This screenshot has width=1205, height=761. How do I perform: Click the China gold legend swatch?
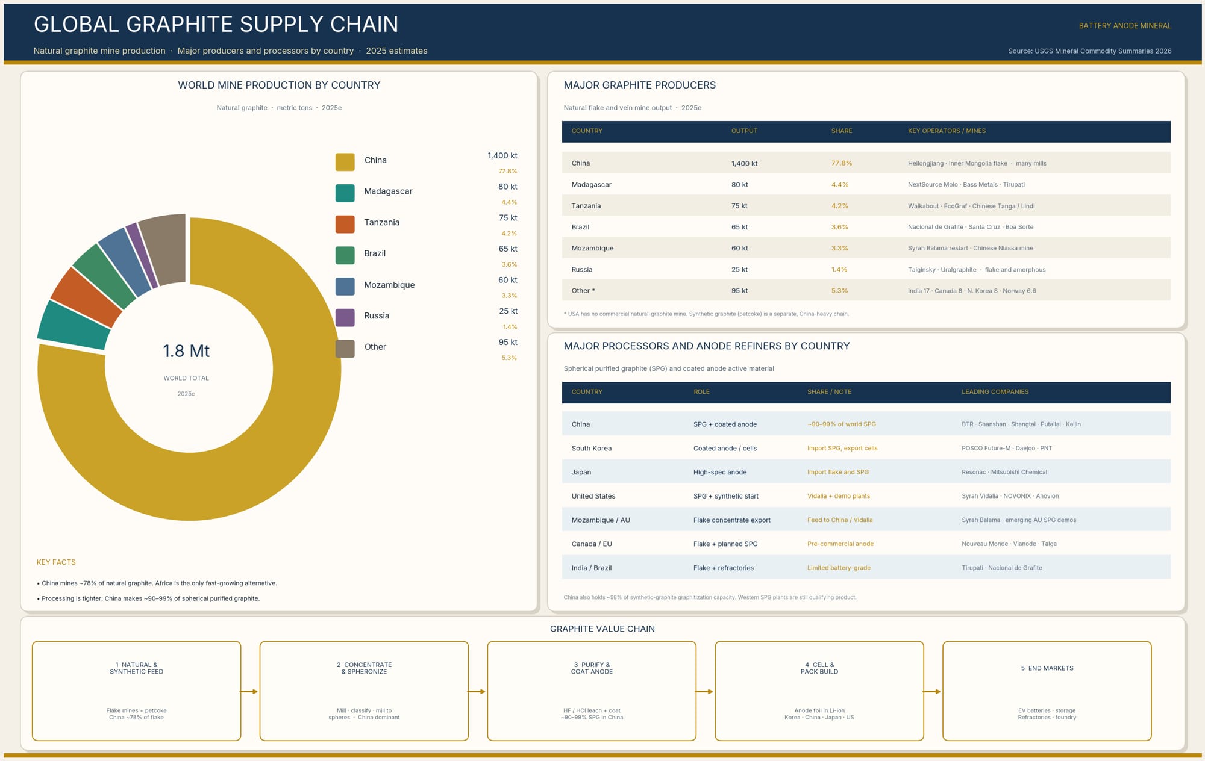(345, 162)
